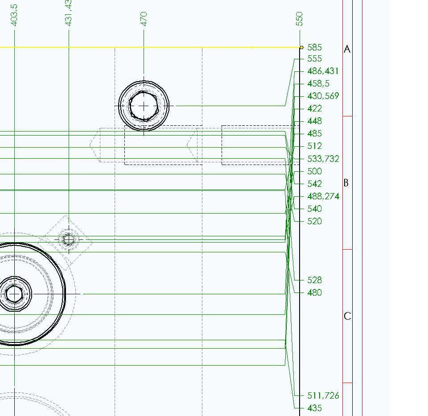Select the 422 dimension value
The height and width of the screenshot is (416, 428).
click(x=314, y=109)
